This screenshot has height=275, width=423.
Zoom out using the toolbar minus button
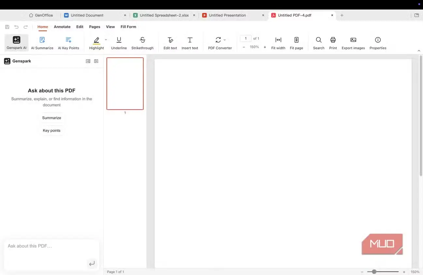click(x=244, y=47)
